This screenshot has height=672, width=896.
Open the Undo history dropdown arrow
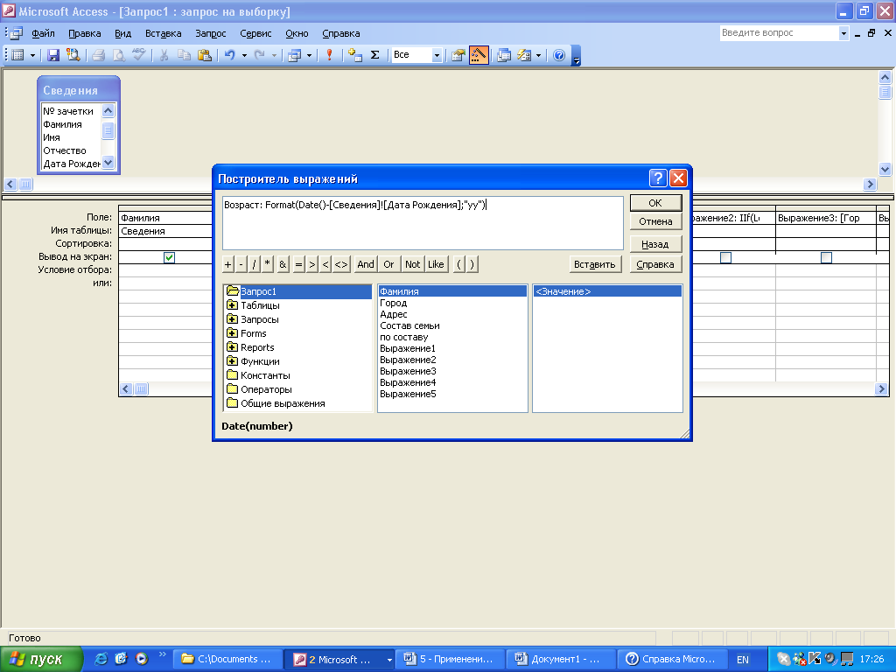[x=244, y=55]
